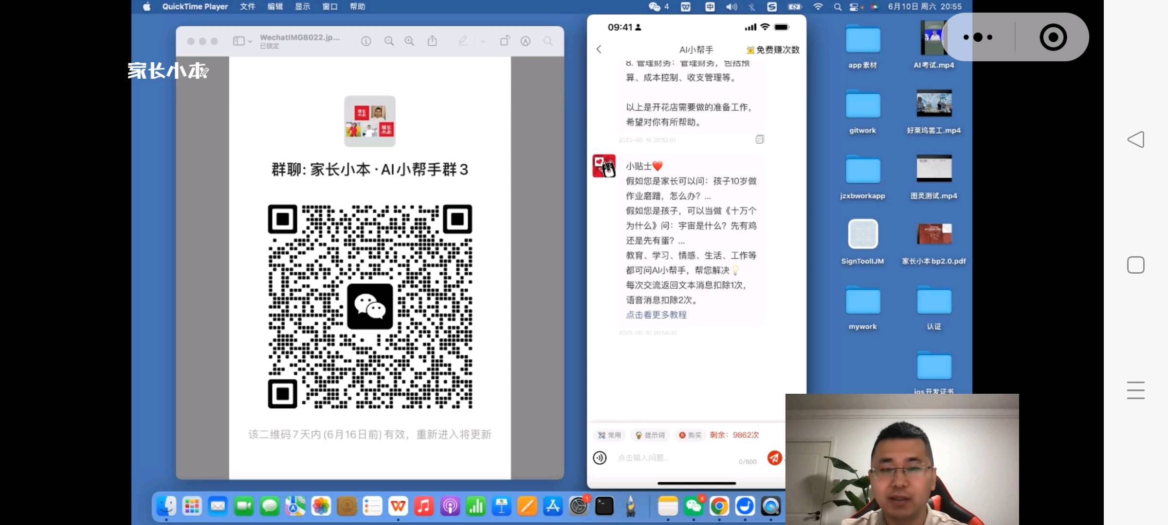Open the QuickTime Player menu
Screen dimensions: 1168x525
195,6
